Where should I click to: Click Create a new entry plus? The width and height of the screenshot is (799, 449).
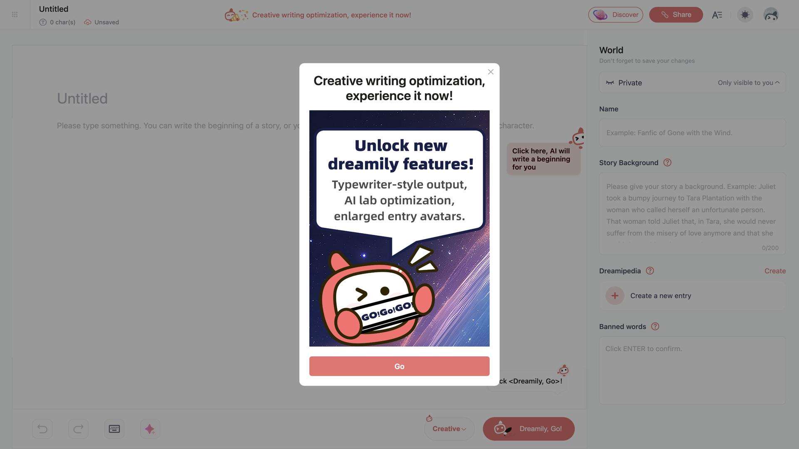click(615, 296)
